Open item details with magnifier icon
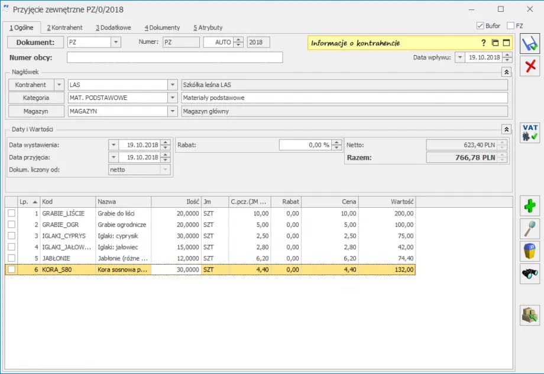 529,228
